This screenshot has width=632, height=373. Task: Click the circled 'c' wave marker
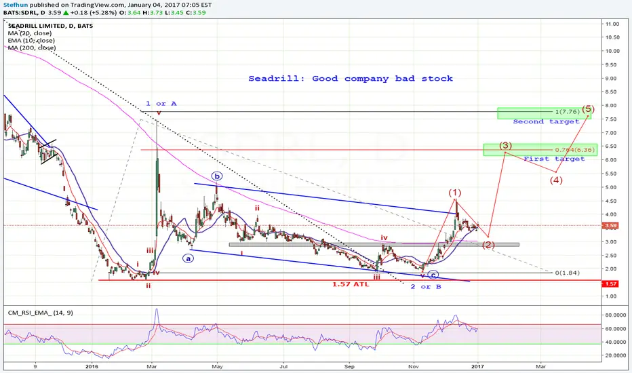click(x=433, y=275)
